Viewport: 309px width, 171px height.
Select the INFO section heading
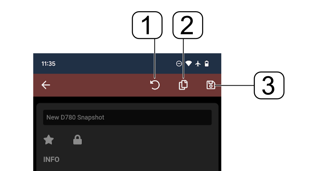click(51, 160)
